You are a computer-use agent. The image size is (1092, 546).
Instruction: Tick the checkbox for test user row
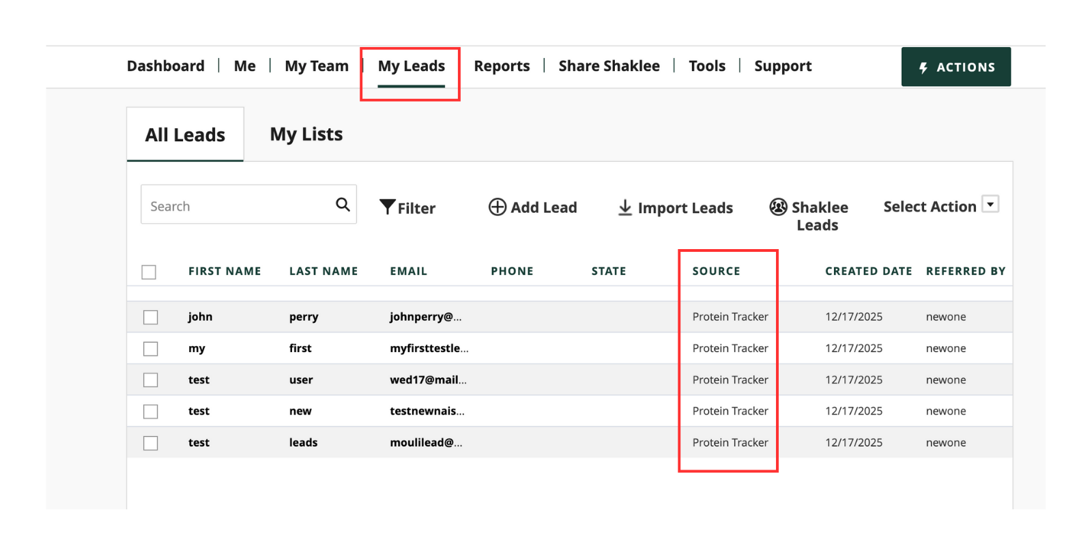pyautogui.click(x=151, y=380)
